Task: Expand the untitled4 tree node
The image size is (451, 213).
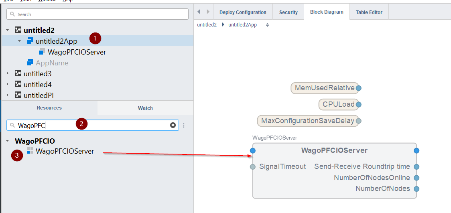Action: tap(8, 85)
